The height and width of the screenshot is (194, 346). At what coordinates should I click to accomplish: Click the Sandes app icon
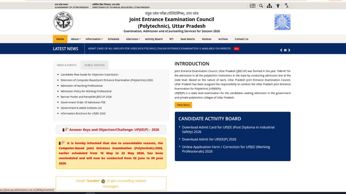pos(103,181)
